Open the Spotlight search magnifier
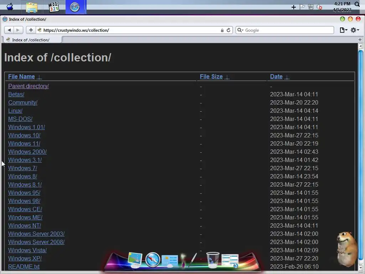The width and height of the screenshot is (365, 274). 357,4
